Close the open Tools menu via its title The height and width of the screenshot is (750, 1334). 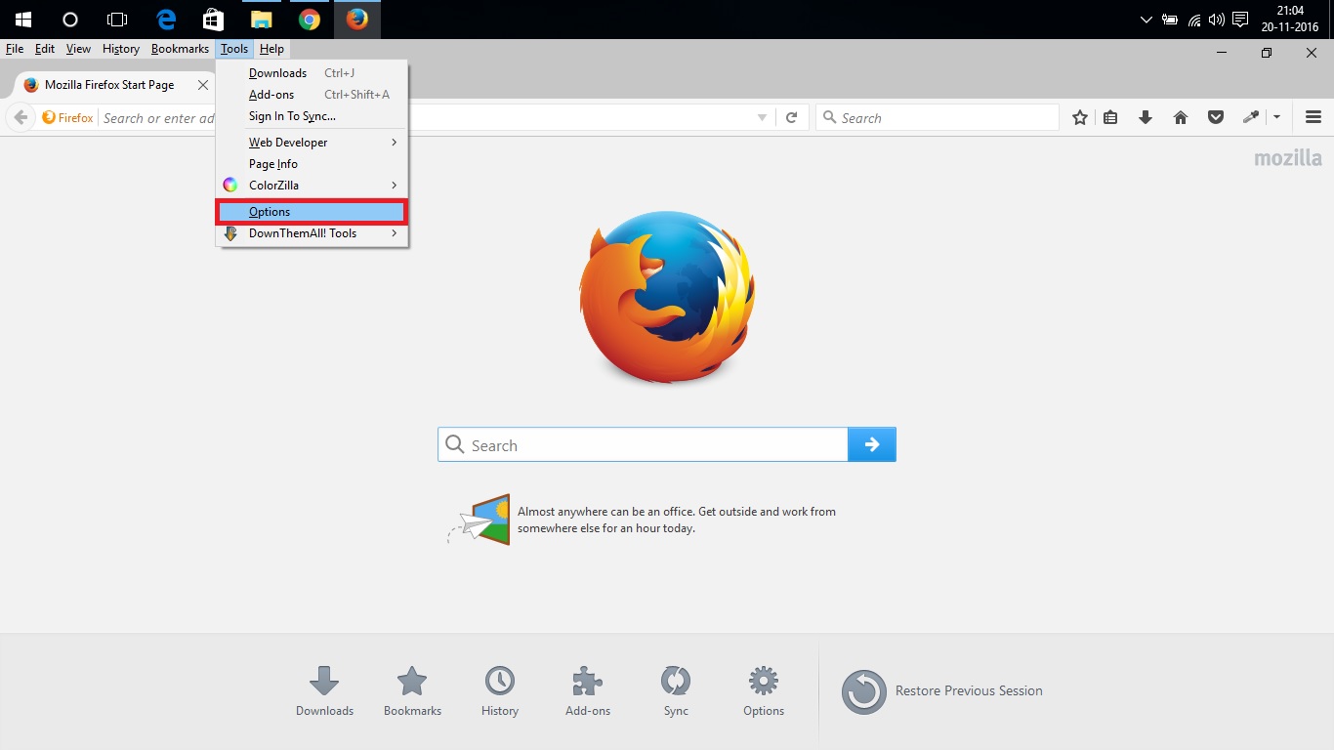234,49
